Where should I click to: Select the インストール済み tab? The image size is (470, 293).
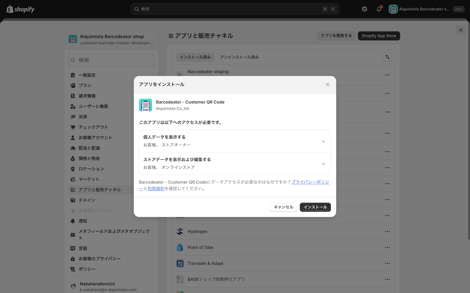pyautogui.click(x=195, y=57)
